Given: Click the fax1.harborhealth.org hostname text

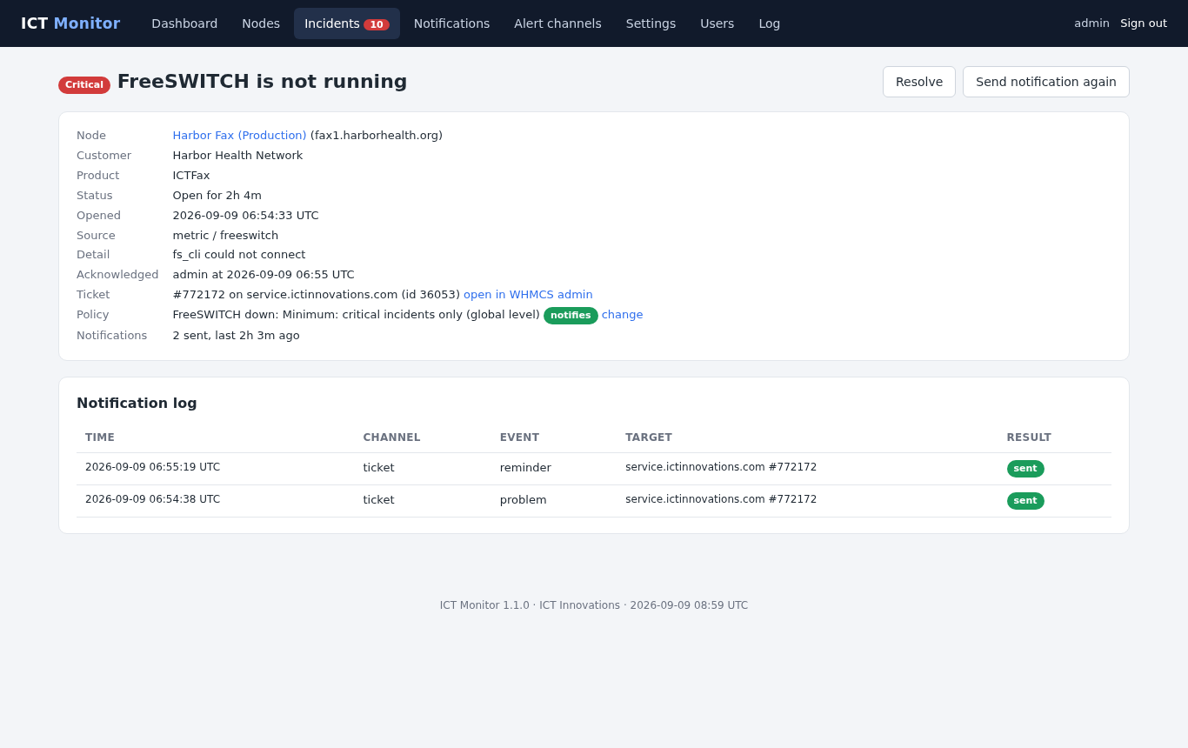Looking at the screenshot, I should click(x=377, y=136).
